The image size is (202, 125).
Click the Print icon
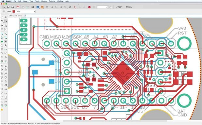pyautogui.click(x=13, y=7)
